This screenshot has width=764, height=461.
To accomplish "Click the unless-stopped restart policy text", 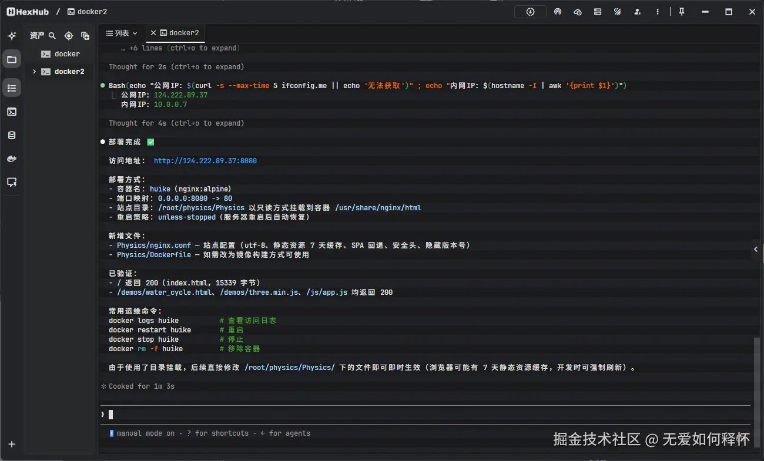I will [187, 217].
